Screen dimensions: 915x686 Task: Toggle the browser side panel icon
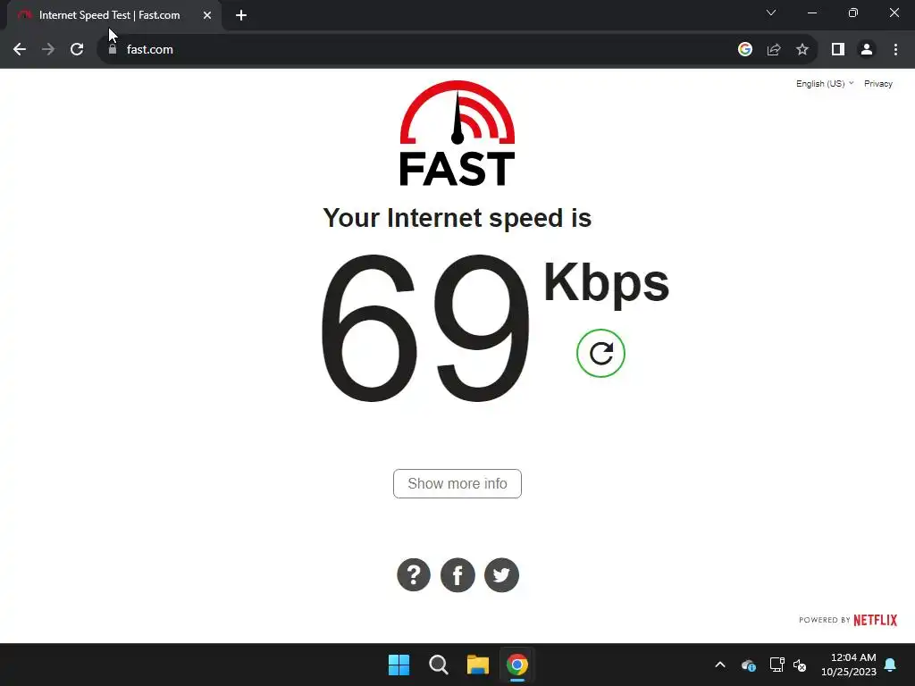pos(838,50)
